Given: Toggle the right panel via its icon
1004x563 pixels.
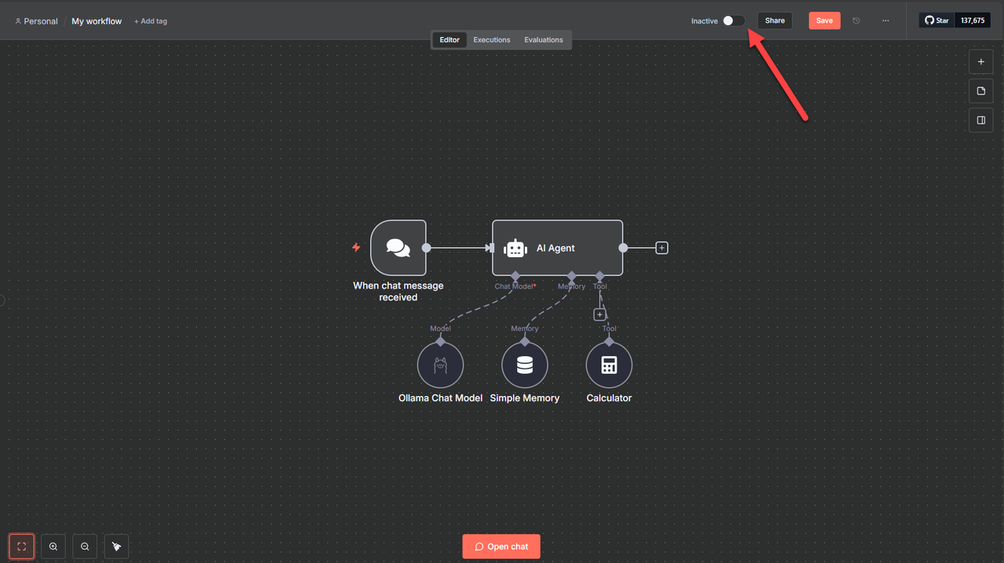Looking at the screenshot, I should coord(980,120).
